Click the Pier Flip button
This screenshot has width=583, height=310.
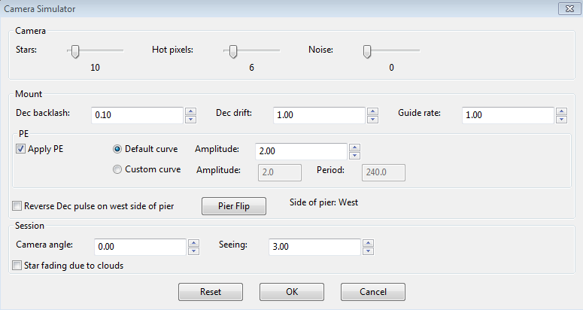pos(233,206)
